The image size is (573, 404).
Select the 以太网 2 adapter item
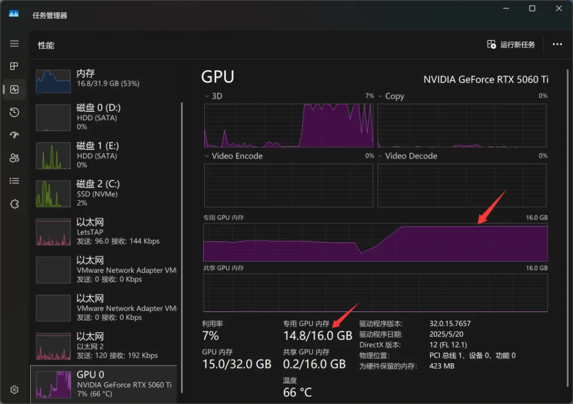105,346
